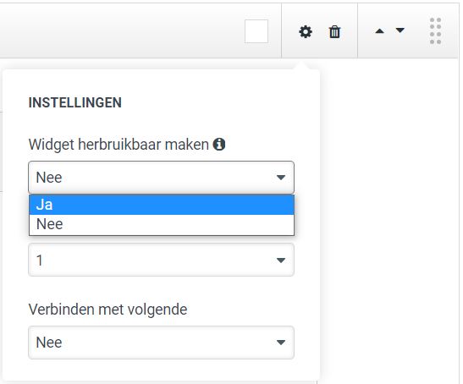Grab the dotted drag handle icon
The height and width of the screenshot is (384, 463).
pyautogui.click(x=435, y=31)
